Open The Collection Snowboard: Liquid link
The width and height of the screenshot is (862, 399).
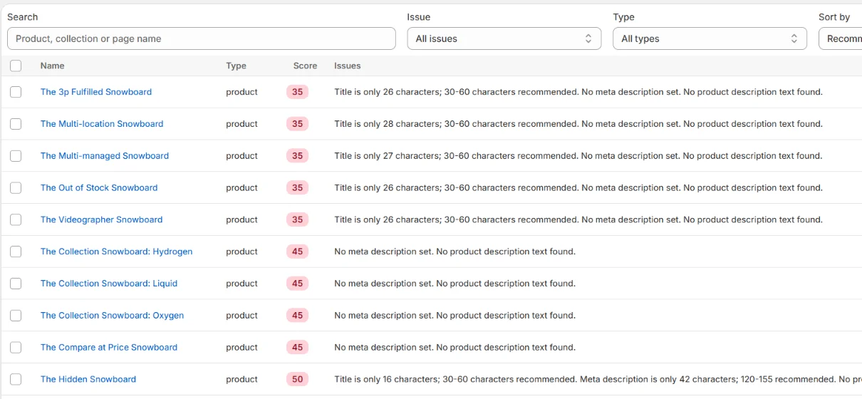(109, 284)
